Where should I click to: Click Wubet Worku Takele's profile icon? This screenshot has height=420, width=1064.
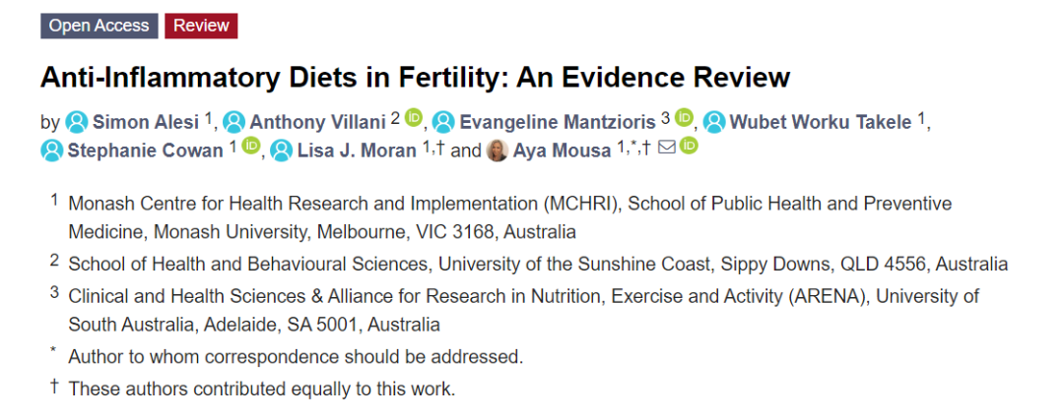pos(714,122)
